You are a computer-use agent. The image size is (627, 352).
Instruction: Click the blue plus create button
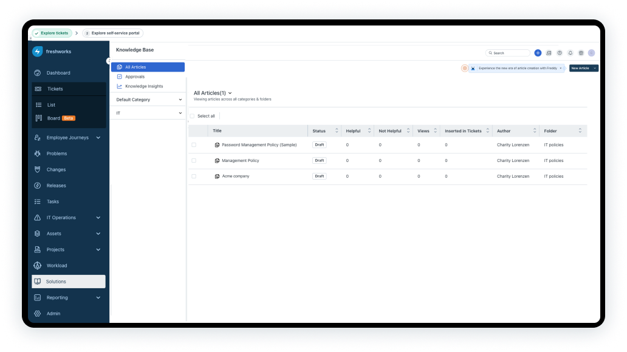pyautogui.click(x=538, y=53)
